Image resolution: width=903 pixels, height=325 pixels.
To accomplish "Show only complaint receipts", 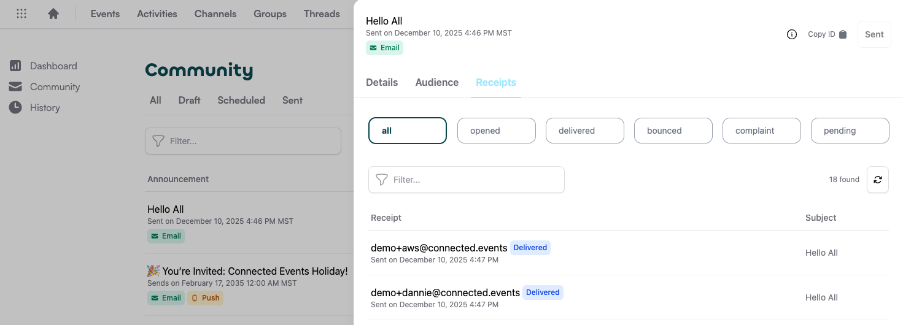I will 761,131.
